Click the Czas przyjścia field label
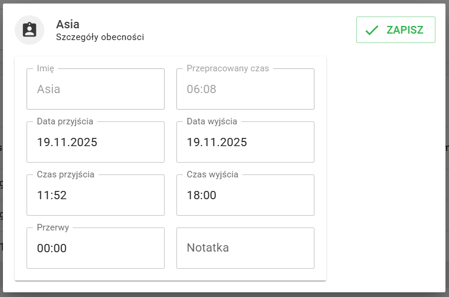This screenshot has width=449, height=297. [x=65, y=174]
